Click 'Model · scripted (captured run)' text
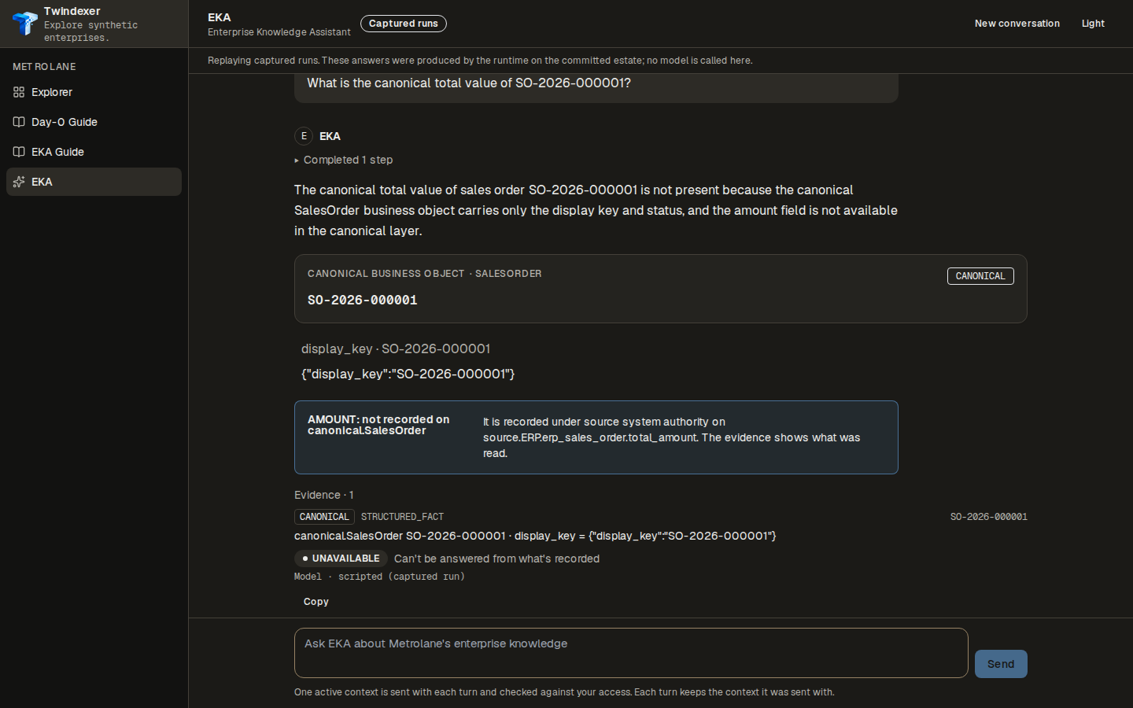 pyautogui.click(x=379, y=577)
